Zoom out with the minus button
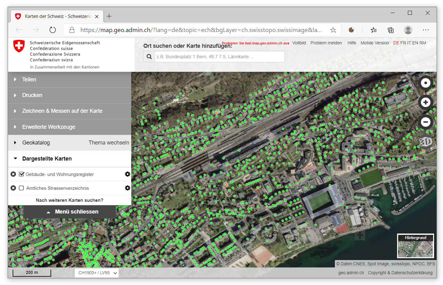Screen dimensions: 443x285 point(425,122)
